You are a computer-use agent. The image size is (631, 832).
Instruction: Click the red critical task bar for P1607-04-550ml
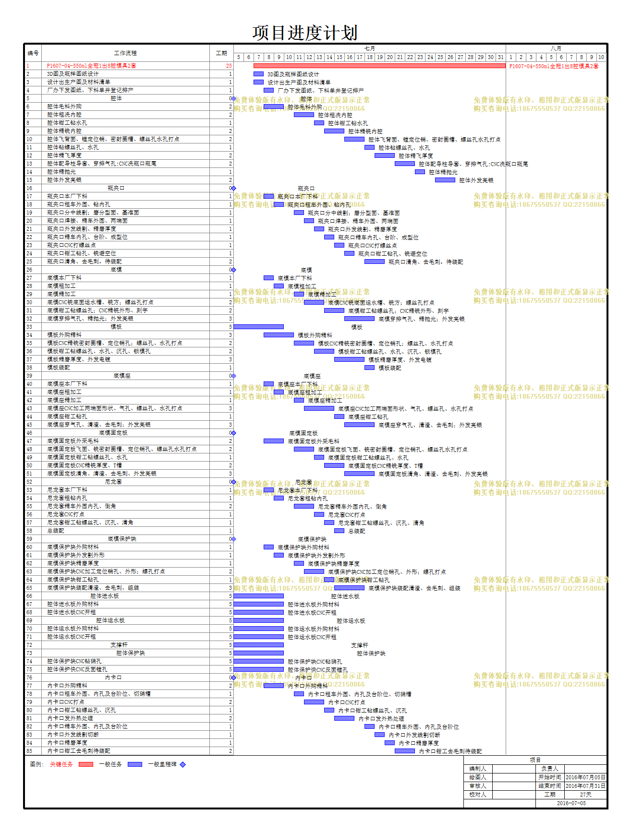(x=379, y=66)
